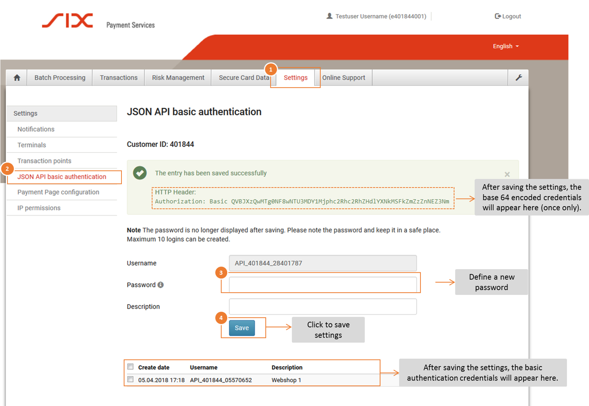
Task: Click the Testuser Username profile icon
Action: pos(329,16)
